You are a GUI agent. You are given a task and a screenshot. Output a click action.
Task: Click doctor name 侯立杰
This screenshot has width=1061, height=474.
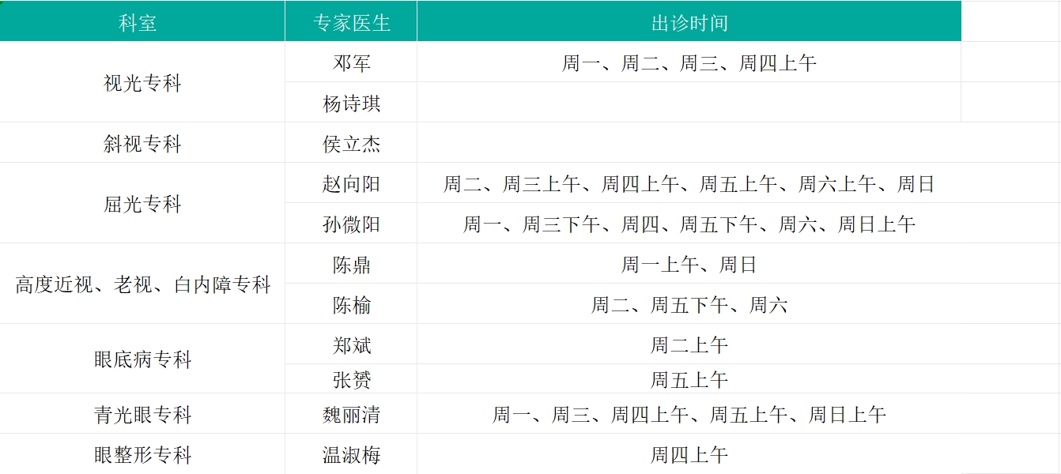(351, 143)
